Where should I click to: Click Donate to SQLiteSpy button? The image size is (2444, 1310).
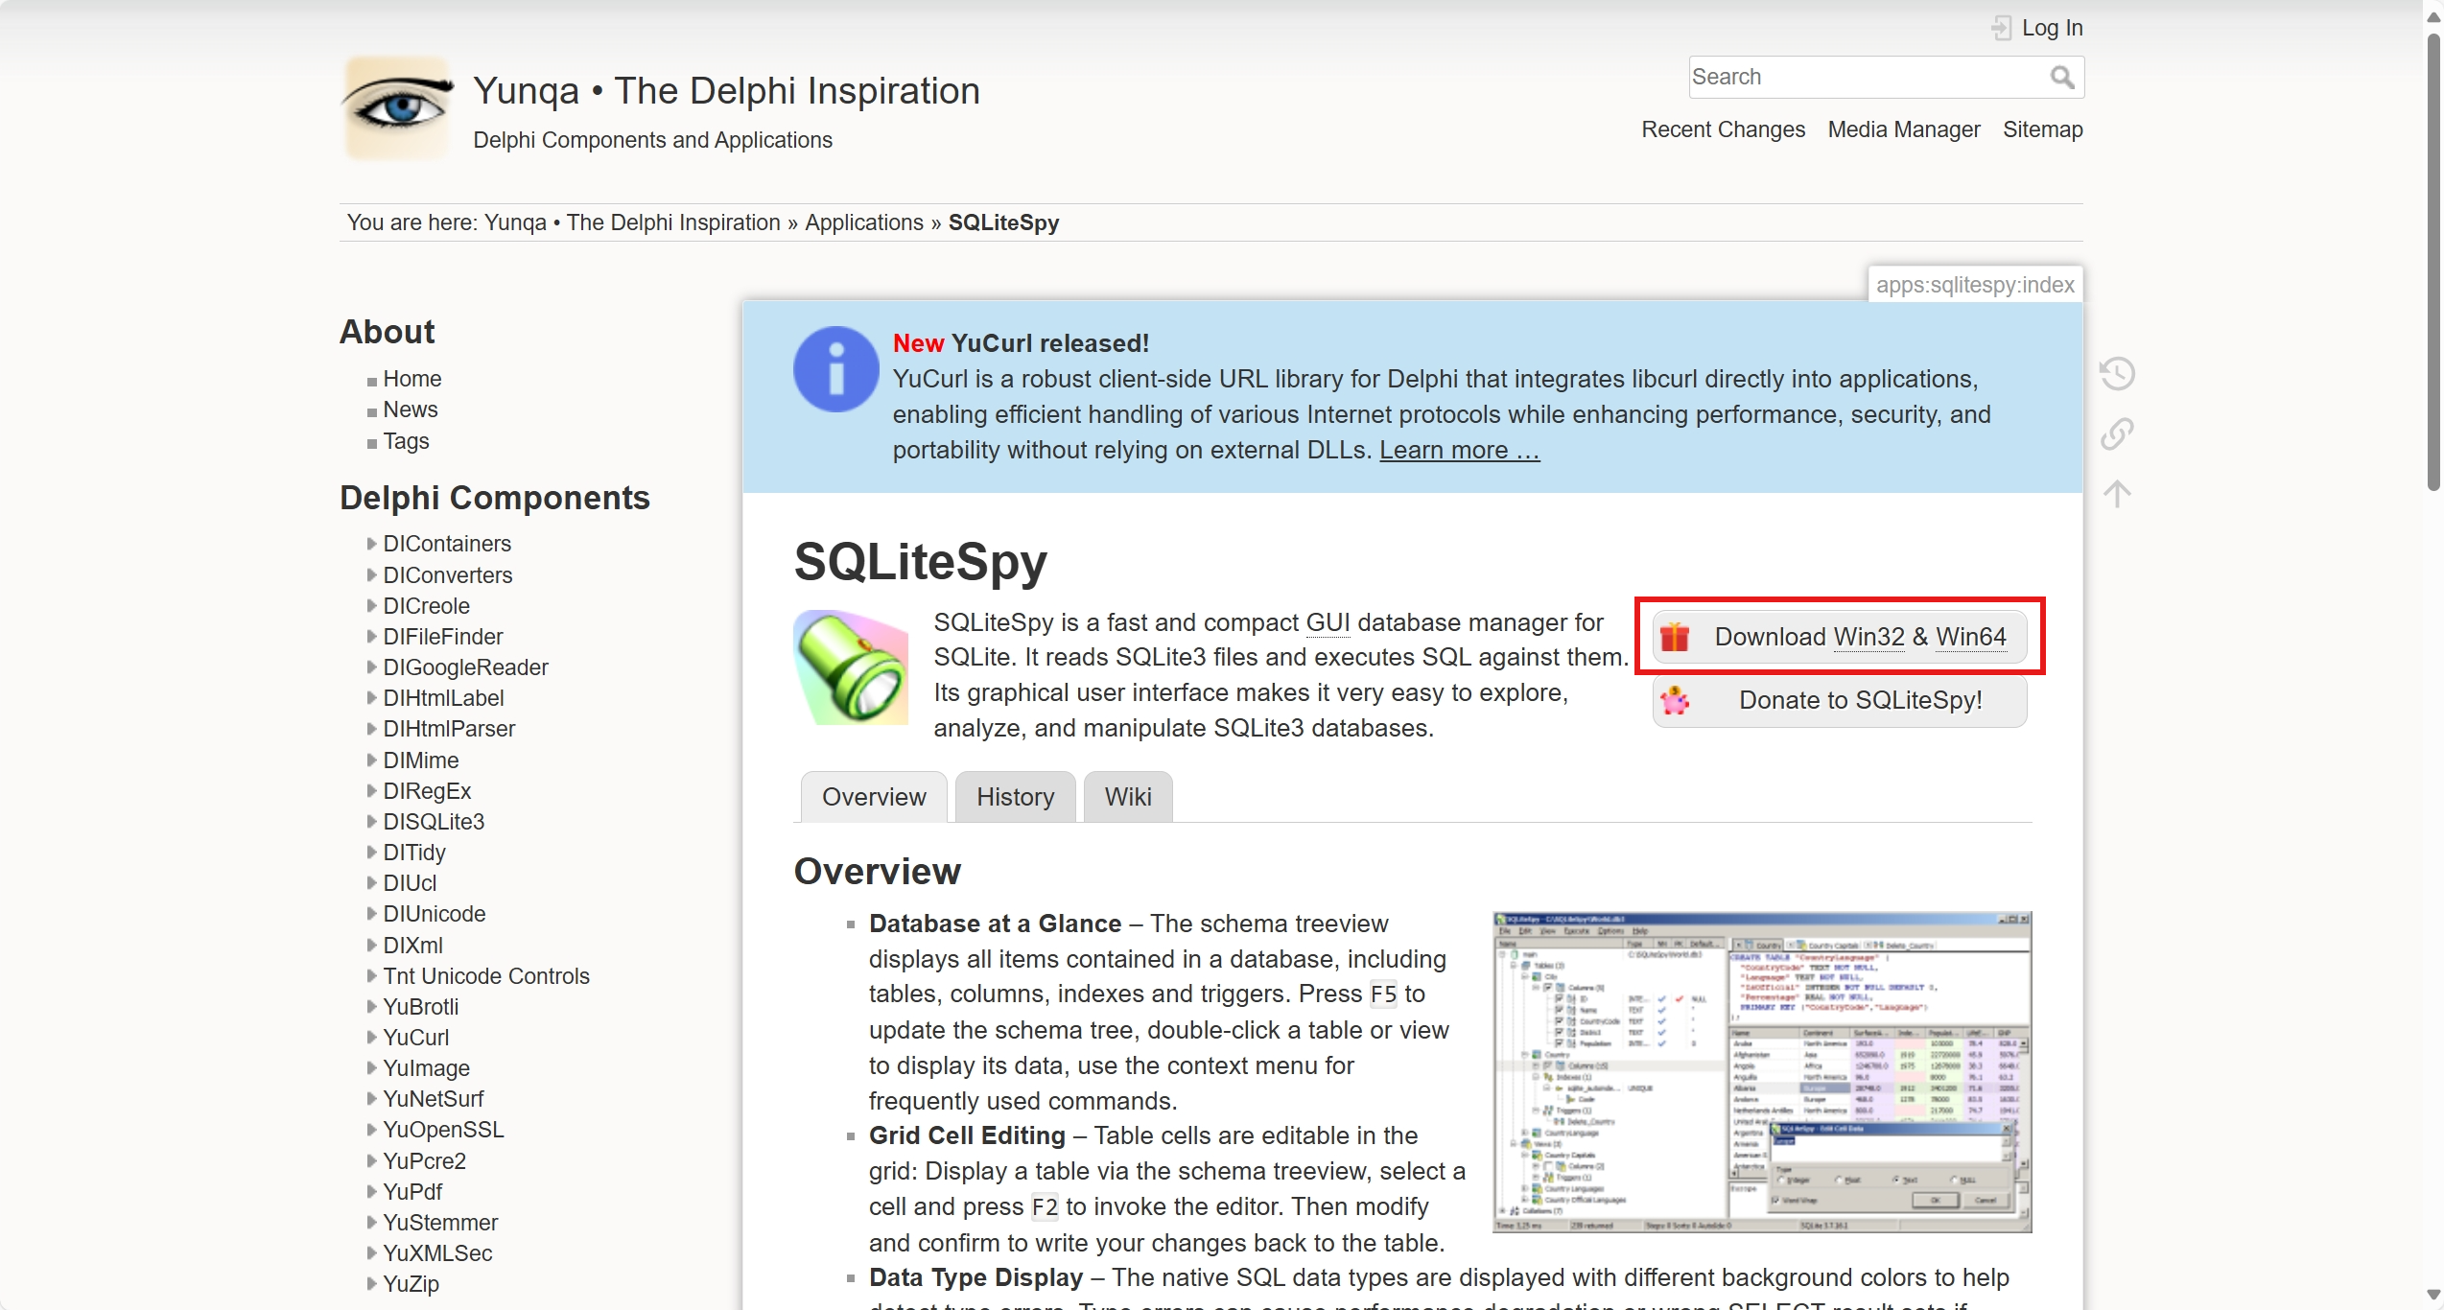point(1839,700)
